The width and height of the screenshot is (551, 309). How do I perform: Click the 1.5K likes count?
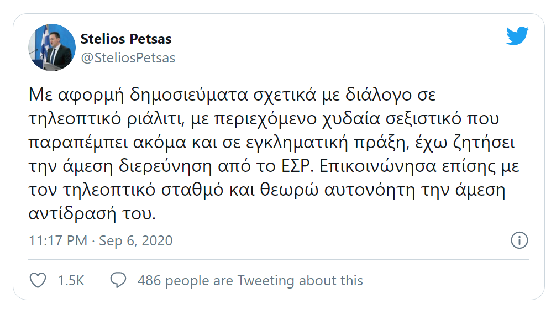[71, 280]
